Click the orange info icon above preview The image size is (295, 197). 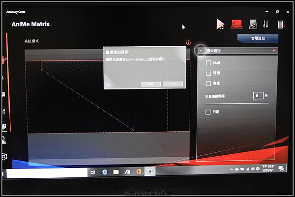[188, 43]
